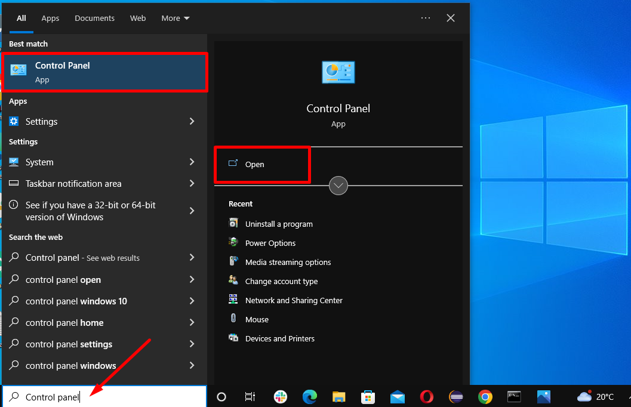Open the Photos app in the taskbar
This screenshot has height=407, width=631.
pos(544,397)
